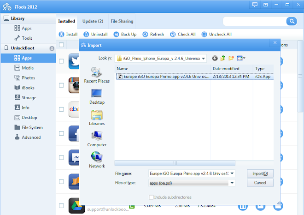Screen dimensions: 304x215
Task: Sort files by Name column
Action: [x=163, y=69]
